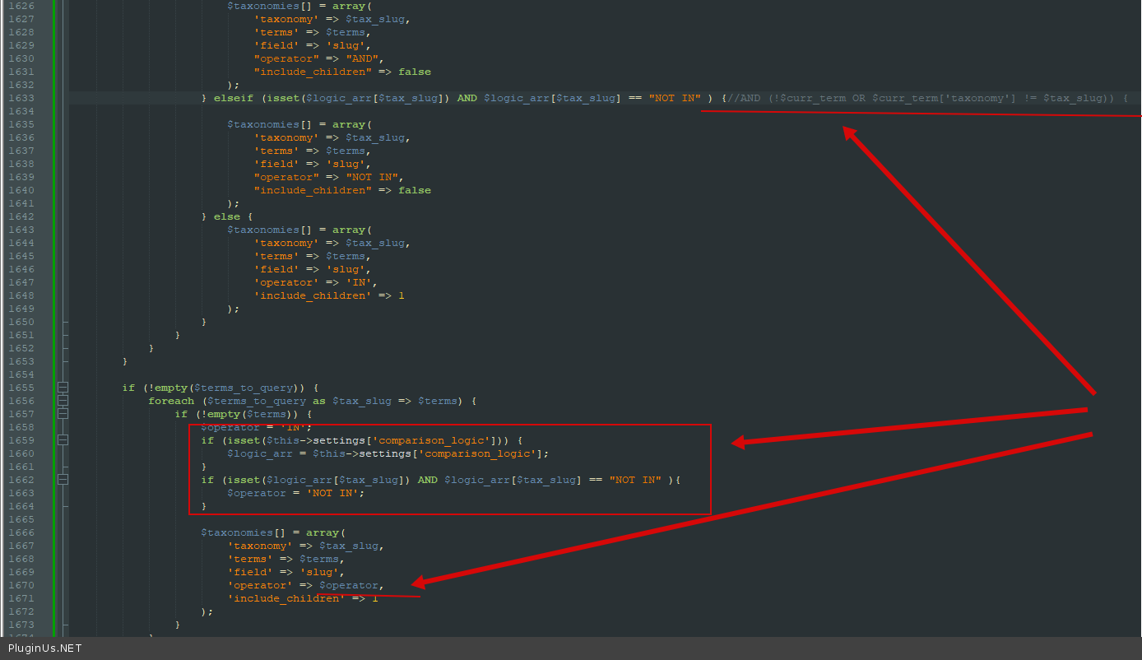
Task: Click the else keyword on line 1642
Action: [x=227, y=216]
